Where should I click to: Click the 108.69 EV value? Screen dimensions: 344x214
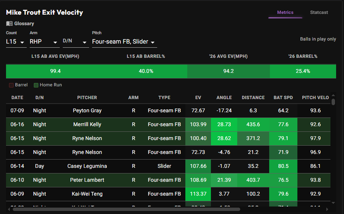[198, 180]
